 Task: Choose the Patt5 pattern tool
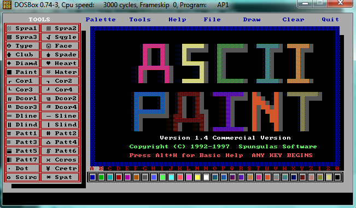point(22,151)
